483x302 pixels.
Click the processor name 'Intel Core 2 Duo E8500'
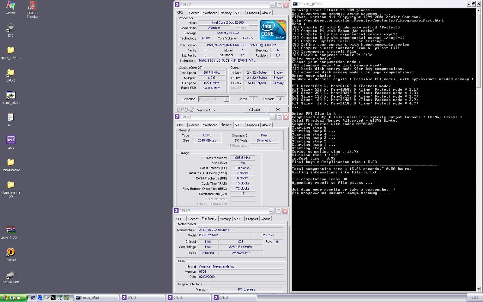tap(228, 22)
